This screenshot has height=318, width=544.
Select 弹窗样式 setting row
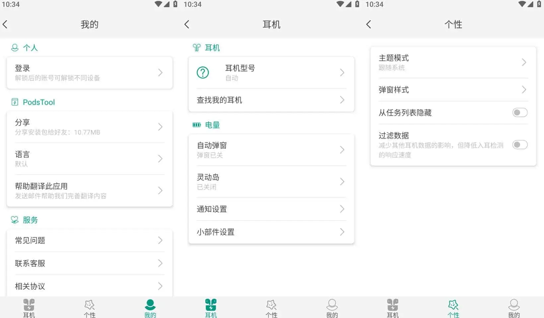click(x=453, y=90)
